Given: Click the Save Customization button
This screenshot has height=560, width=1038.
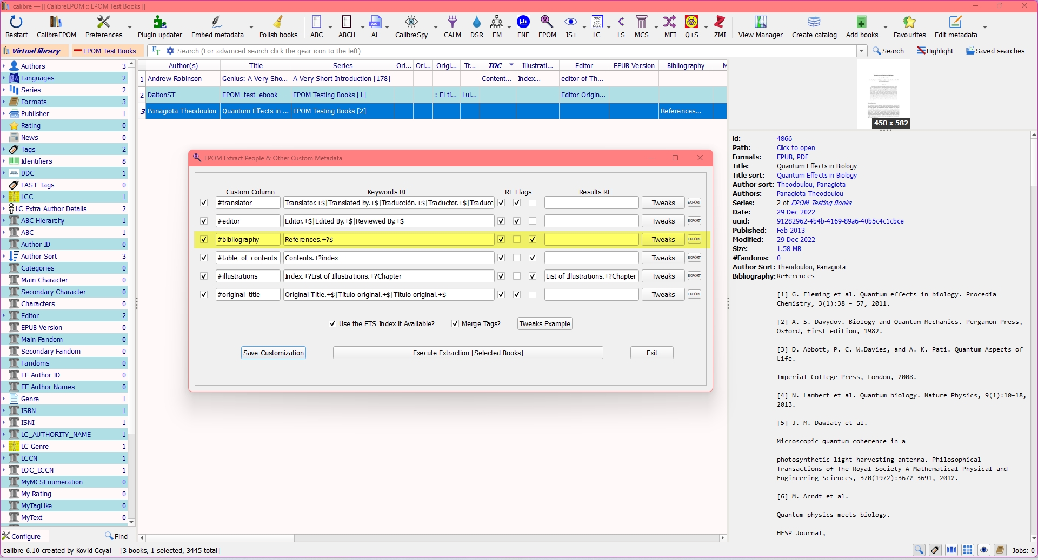Looking at the screenshot, I should 274,353.
